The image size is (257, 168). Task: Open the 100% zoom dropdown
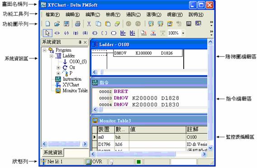[183, 33]
